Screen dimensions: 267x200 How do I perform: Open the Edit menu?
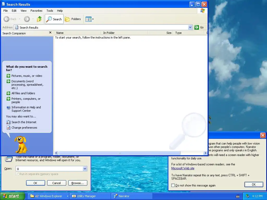14,10
